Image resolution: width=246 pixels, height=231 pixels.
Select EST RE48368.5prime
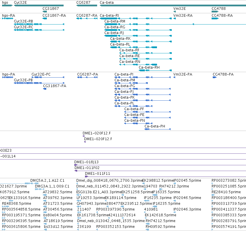(6, 206)
